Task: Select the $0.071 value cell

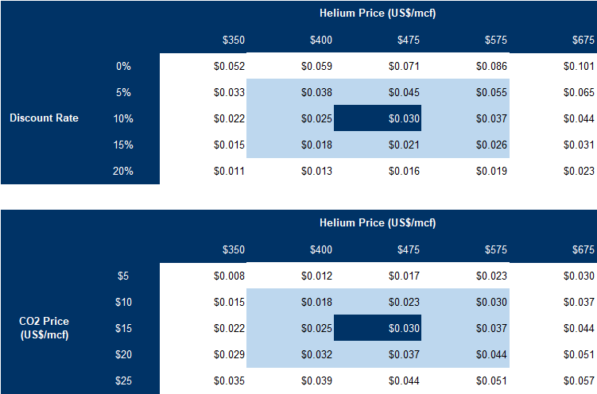Action: [405, 67]
